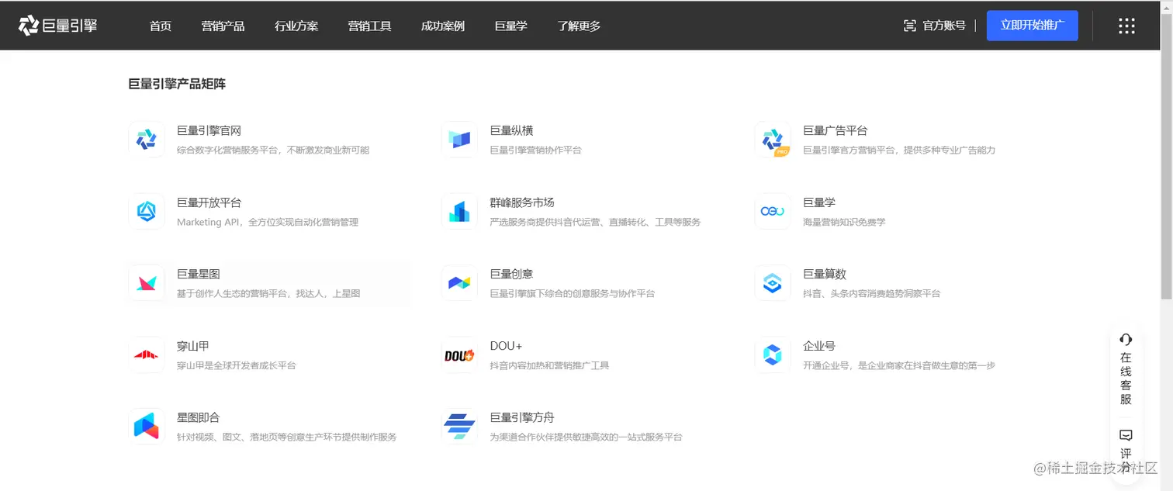Click description starting with Marketing API
The height and width of the screenshot is (491, 1173).
point(268,222)
